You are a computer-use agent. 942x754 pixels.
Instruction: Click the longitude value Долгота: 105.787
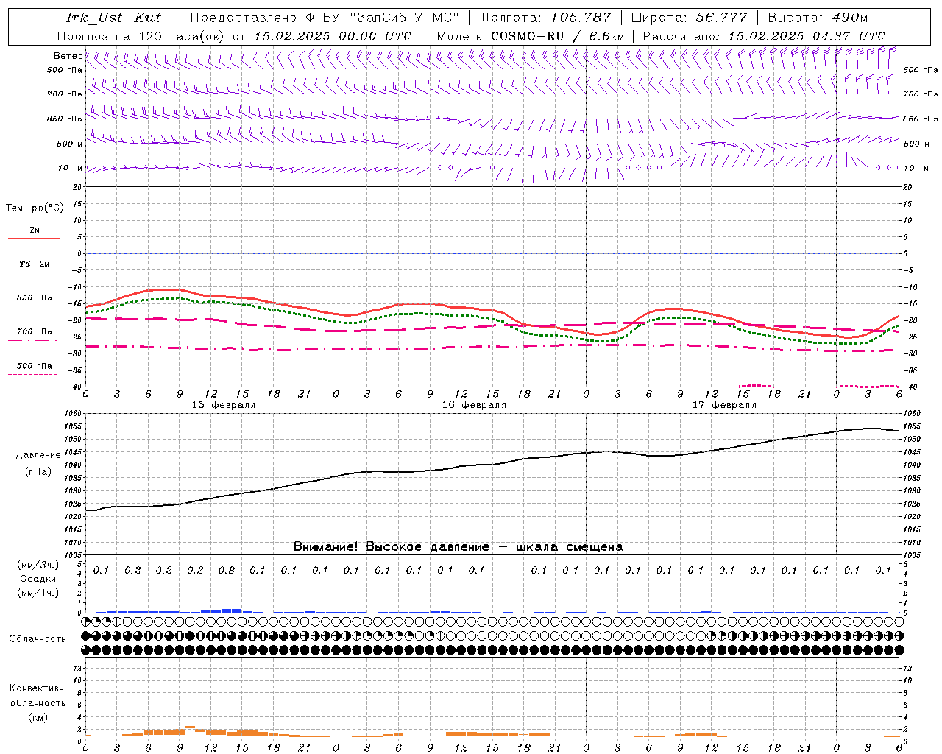point(545,18)
